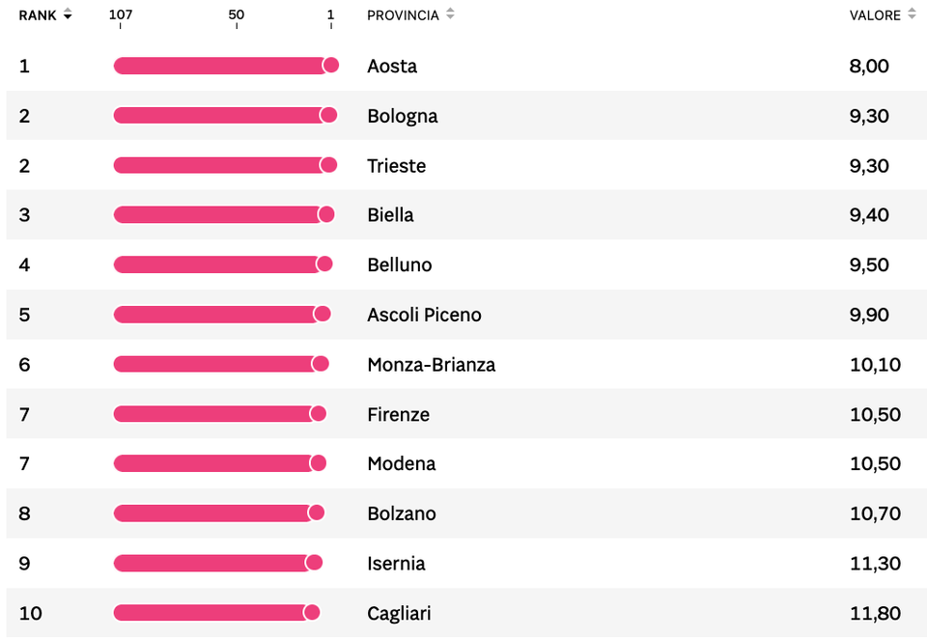Click the PROVINCIA column header text
The width and height of the screenshot is (927, 639).
(x=403, y=15)
